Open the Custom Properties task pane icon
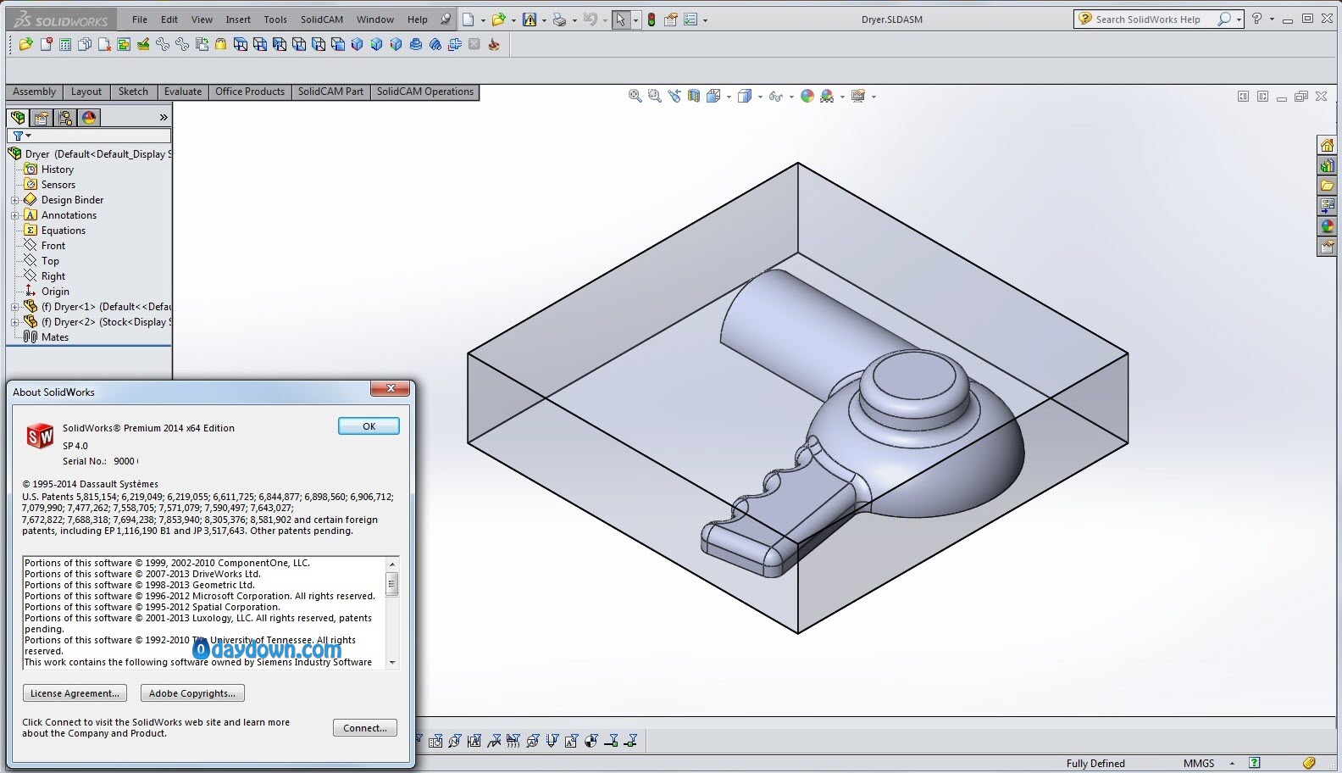This screenshot has width=1342, height=773. pyautogui.click(x=1328, y=247)
